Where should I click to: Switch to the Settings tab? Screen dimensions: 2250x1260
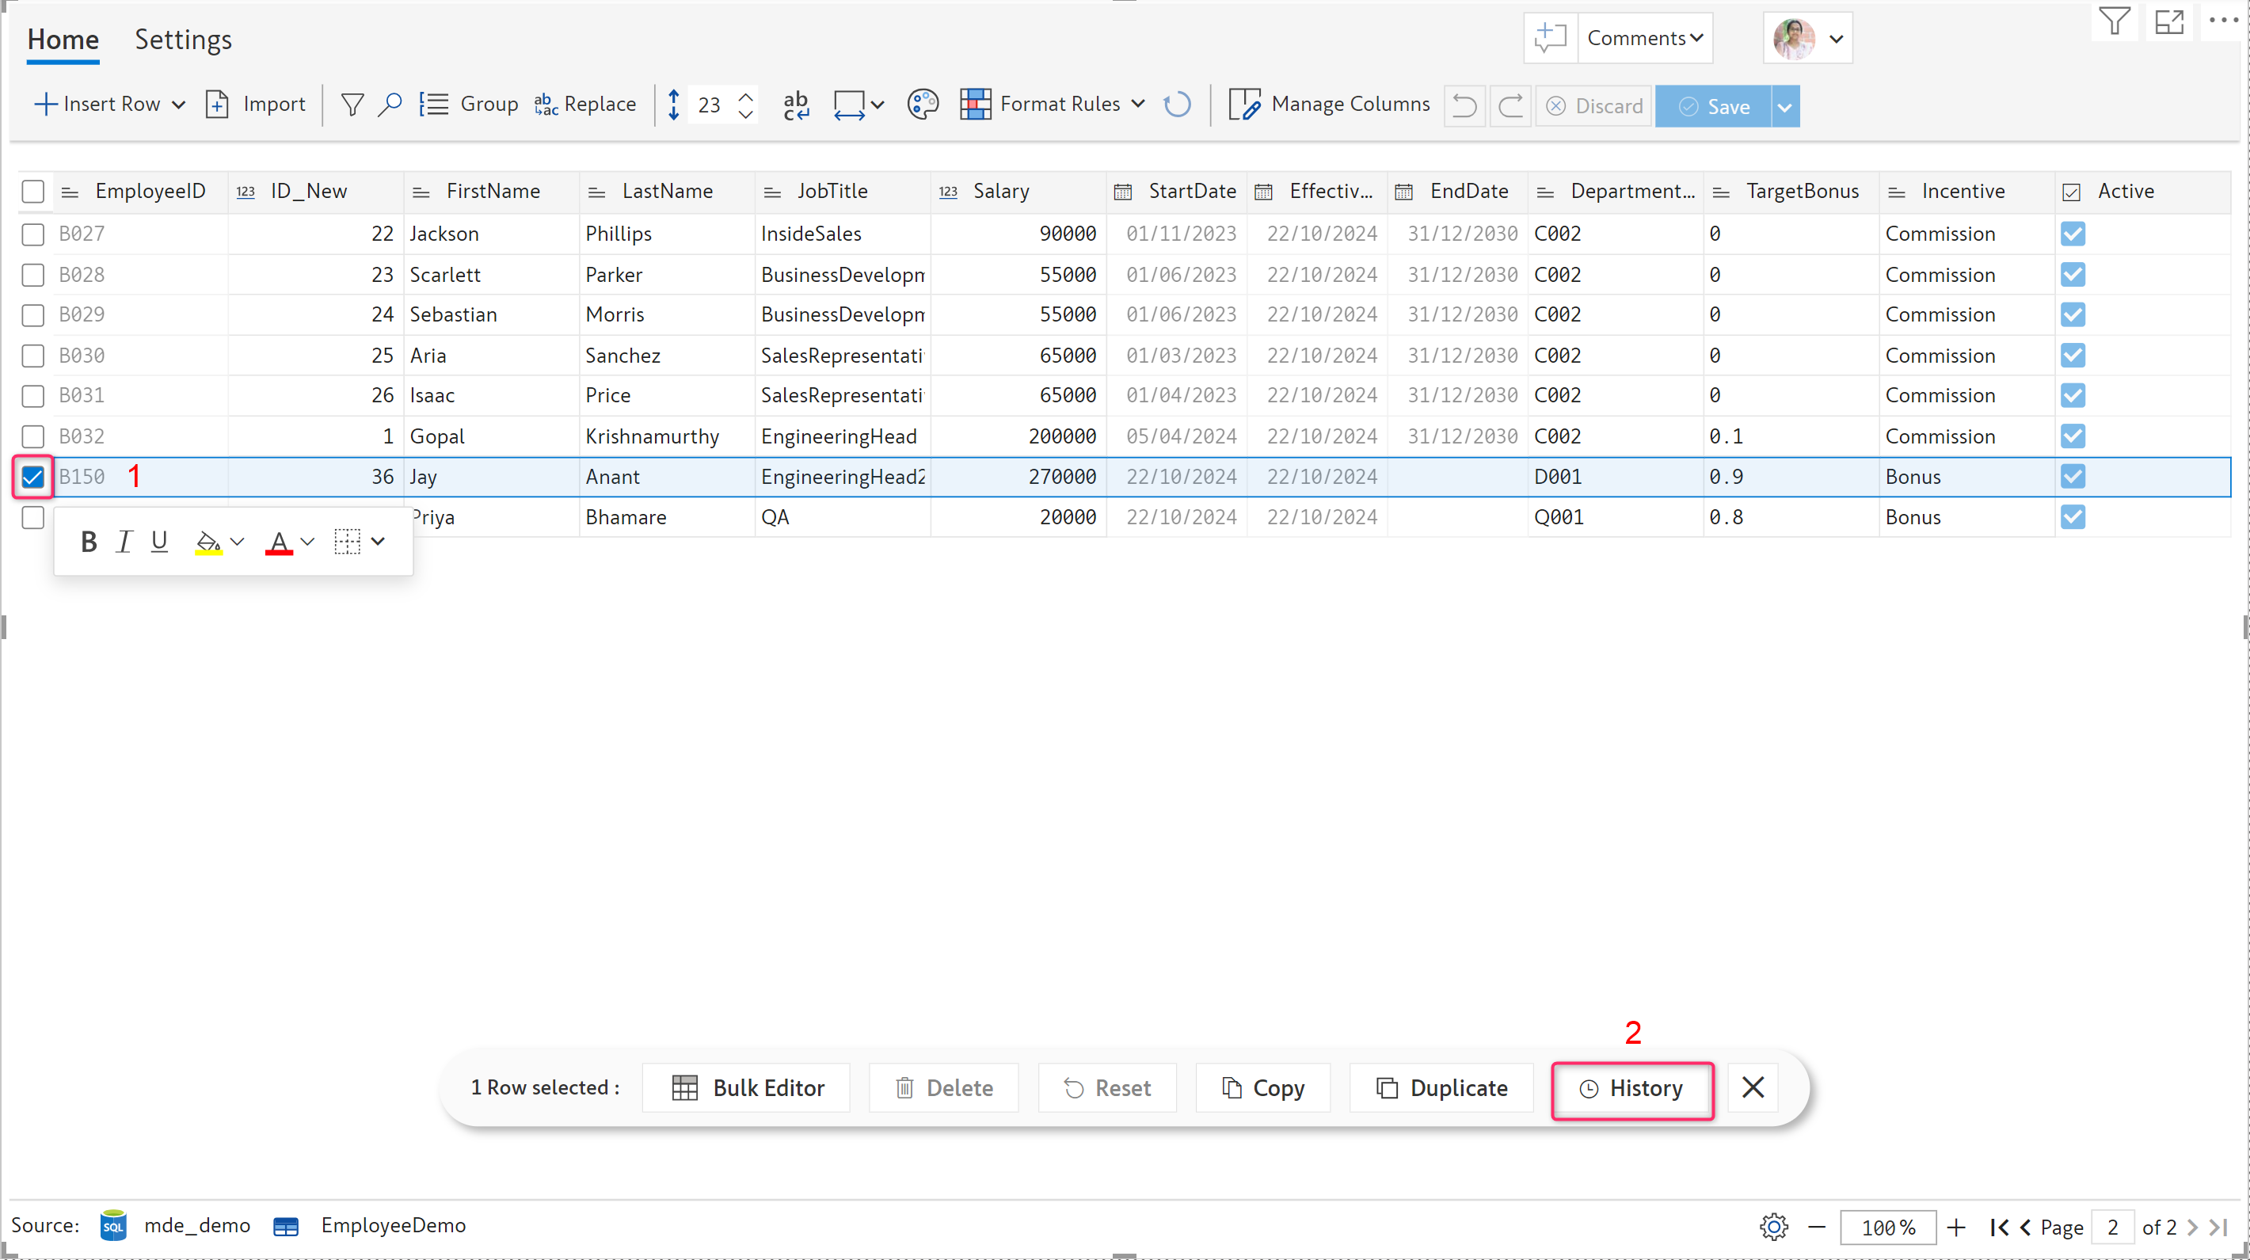[x=183, y=40]
